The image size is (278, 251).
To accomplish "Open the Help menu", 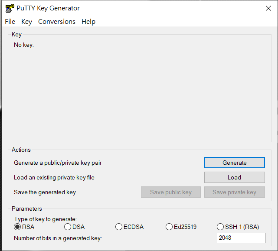I will point(88,22).
